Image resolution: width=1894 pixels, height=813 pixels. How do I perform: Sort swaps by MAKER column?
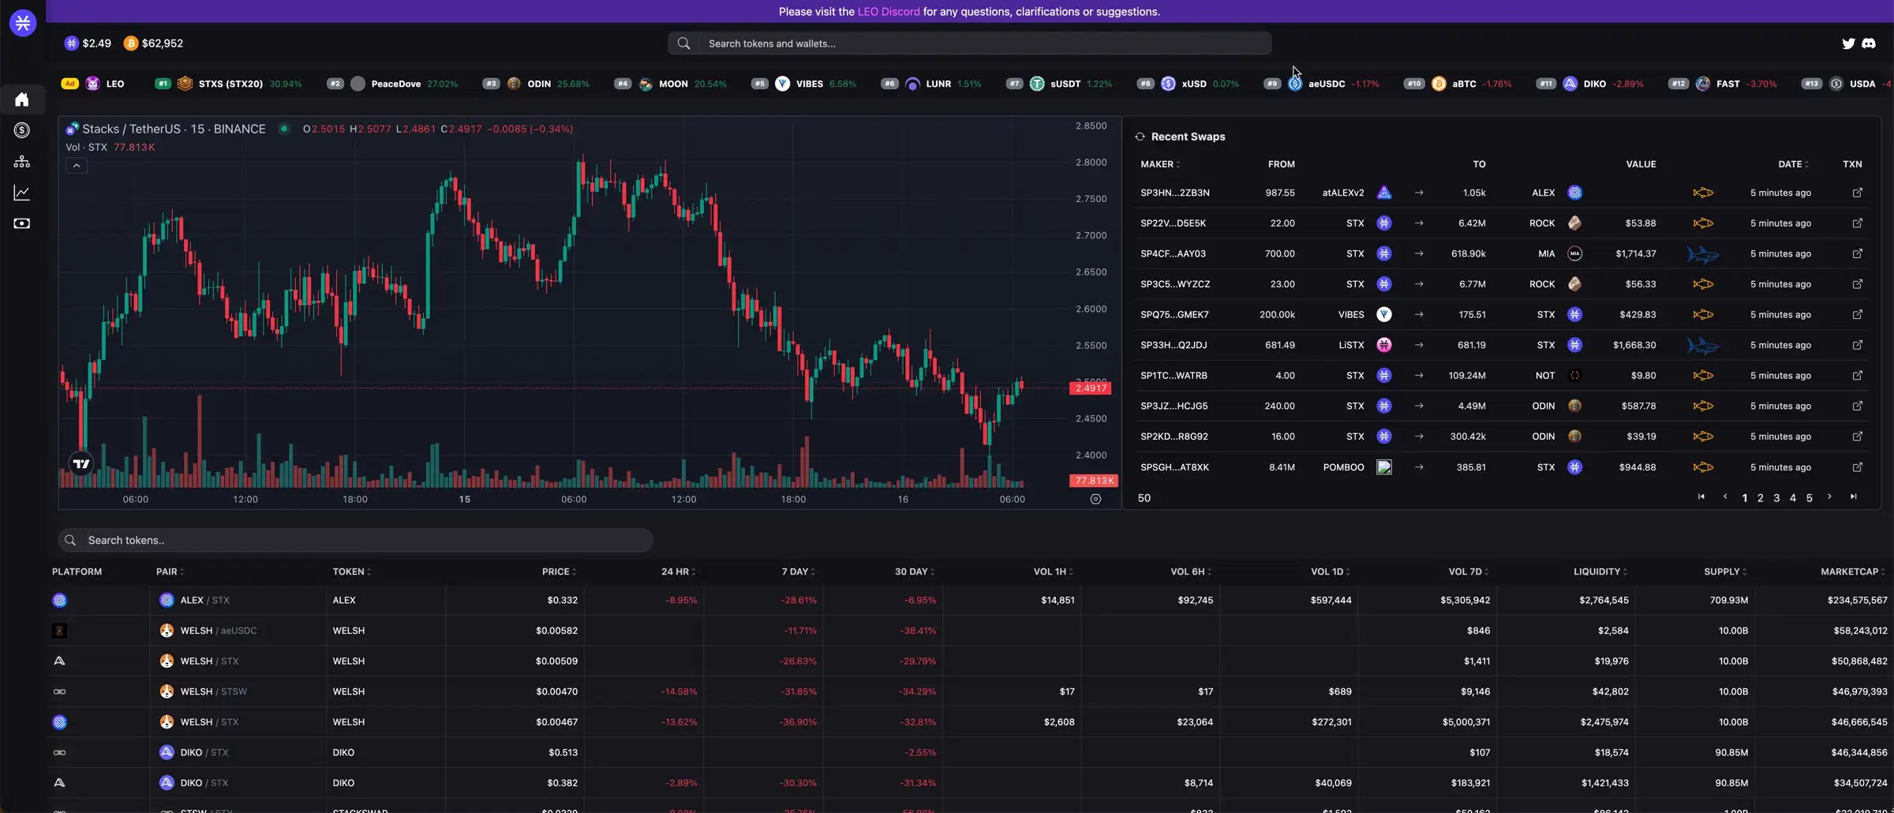(x=1160, y=164)
